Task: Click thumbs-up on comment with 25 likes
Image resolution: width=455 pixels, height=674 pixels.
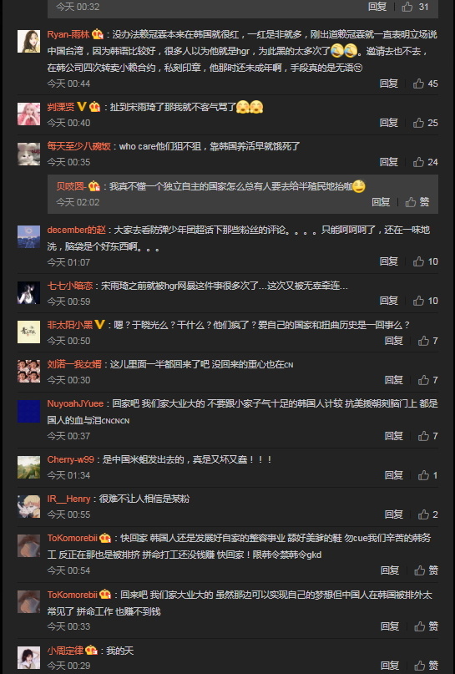Action: coord(425,123)
